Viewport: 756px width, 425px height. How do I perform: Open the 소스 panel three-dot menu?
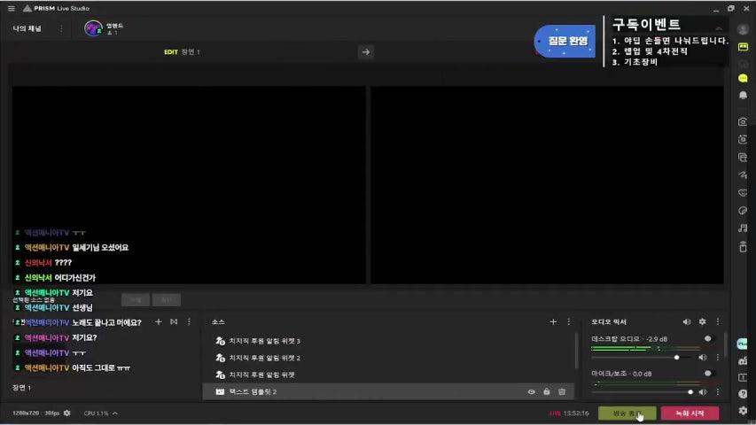pyautogui.click(x=569, y=321)
